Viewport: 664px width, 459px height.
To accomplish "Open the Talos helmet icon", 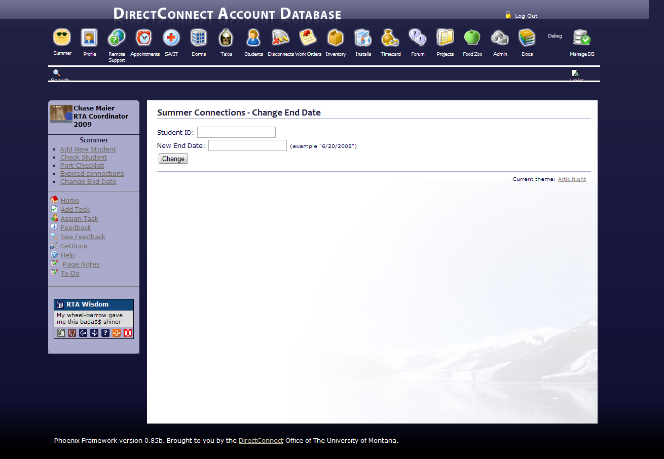I will [x=226, y=37].
